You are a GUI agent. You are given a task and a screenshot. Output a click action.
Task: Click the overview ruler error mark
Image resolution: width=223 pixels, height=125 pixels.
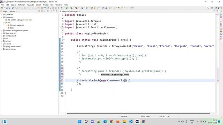[218, 81]
